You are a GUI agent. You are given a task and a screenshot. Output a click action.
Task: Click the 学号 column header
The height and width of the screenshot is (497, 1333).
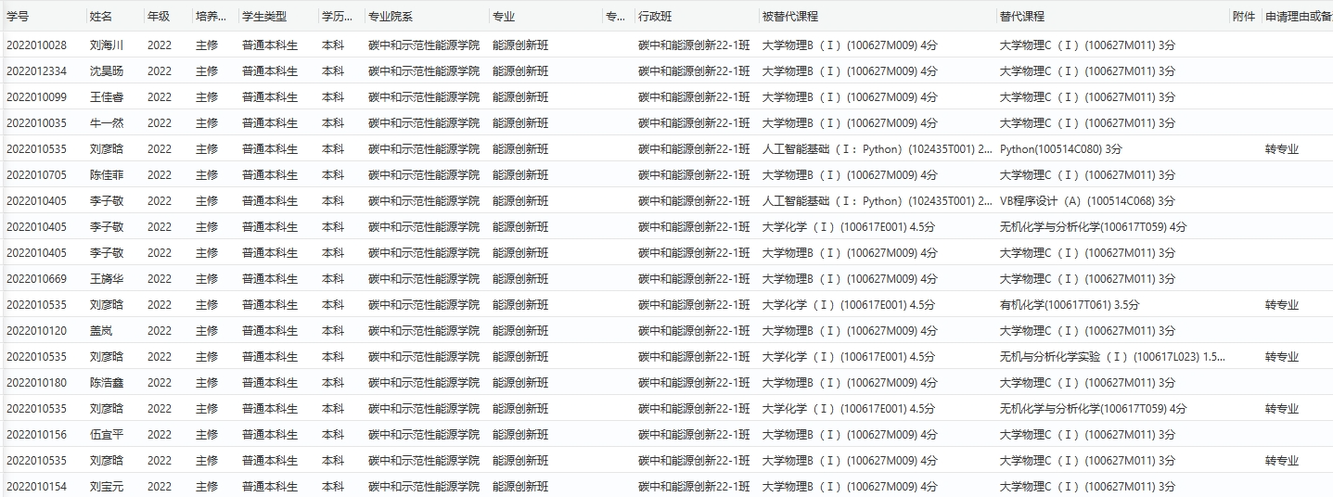[19, 17]
